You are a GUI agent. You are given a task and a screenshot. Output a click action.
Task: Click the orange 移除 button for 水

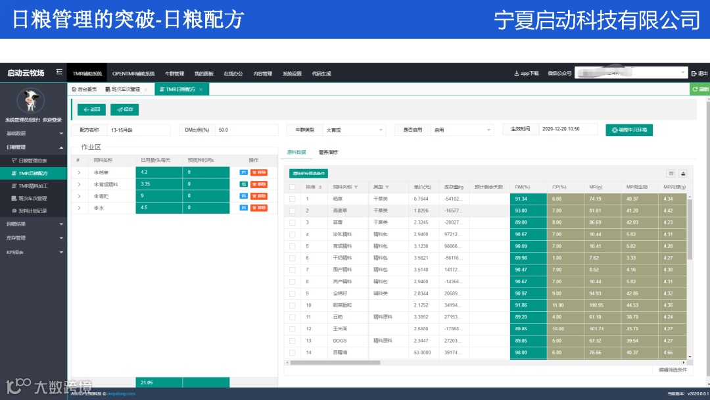click(x=259, y=208)
